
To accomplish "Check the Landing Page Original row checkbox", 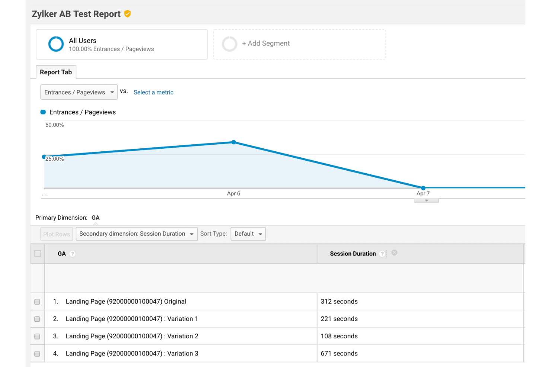I will pos(37,302).
